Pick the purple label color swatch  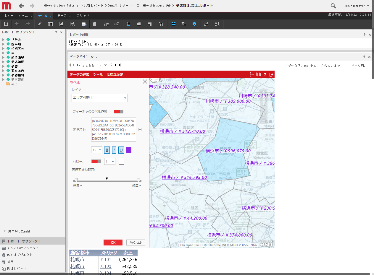point(129,150)
